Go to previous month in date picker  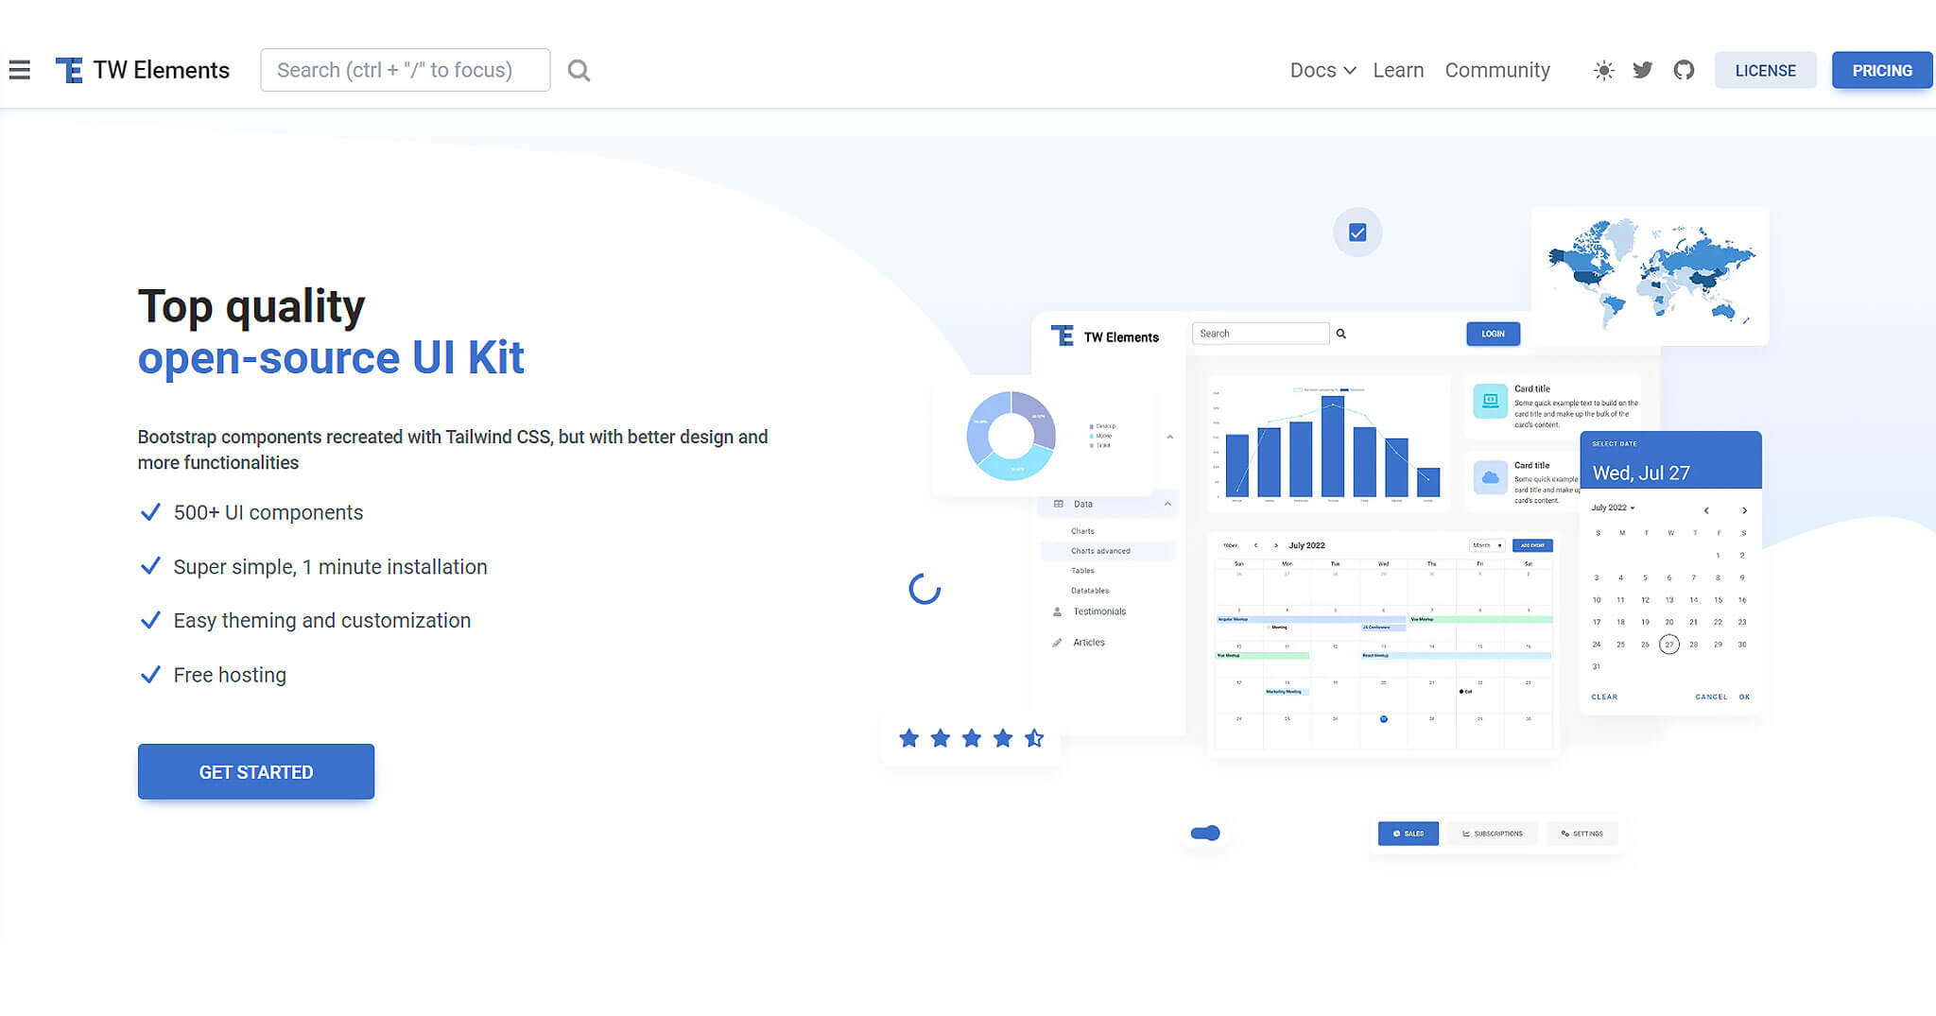(x=1706, y=510)
